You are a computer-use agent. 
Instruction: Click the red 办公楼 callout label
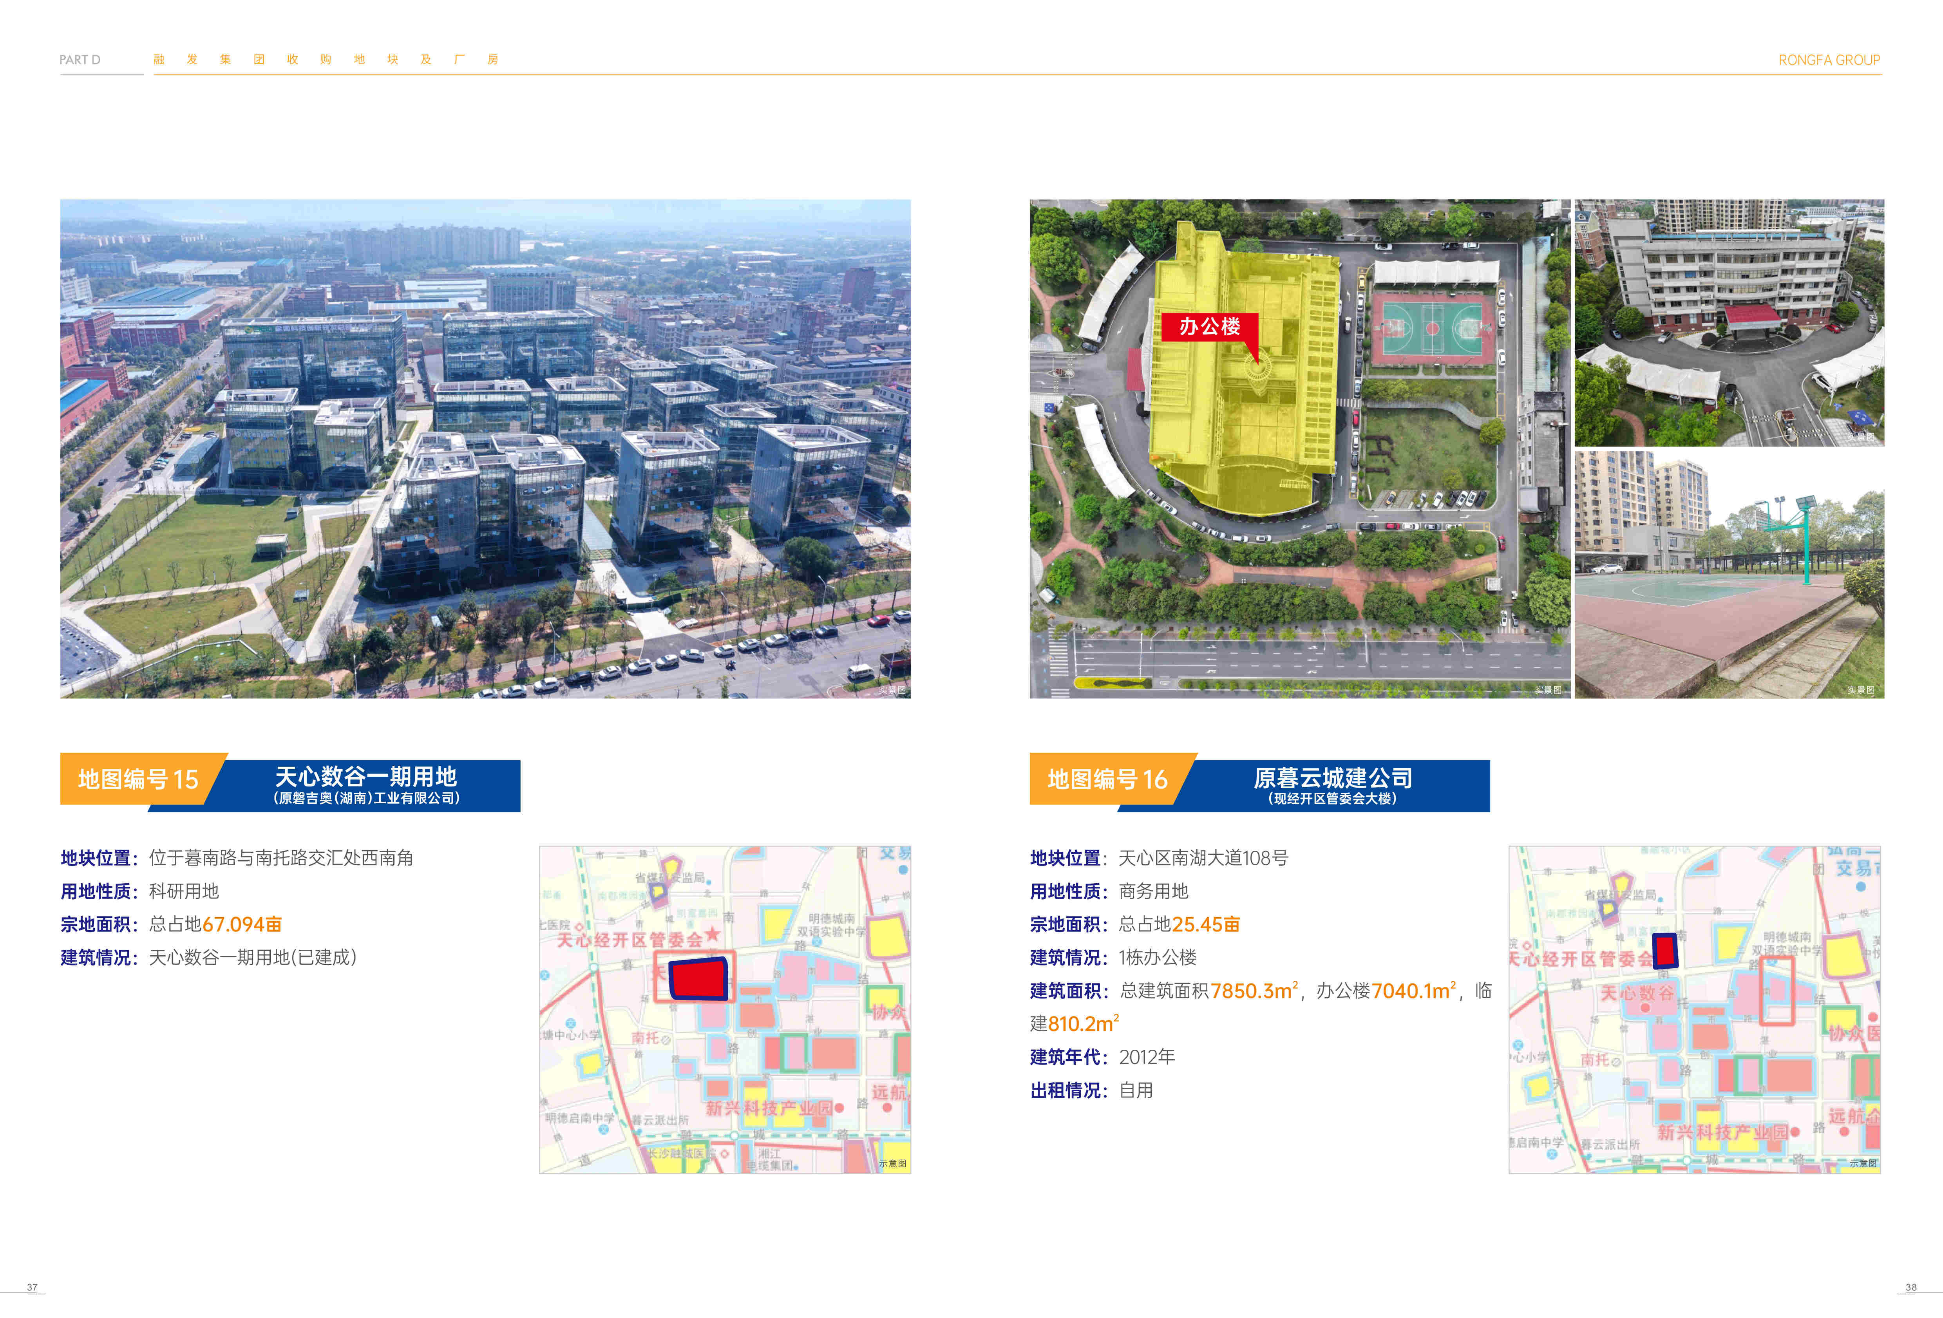click(1209, 326)
